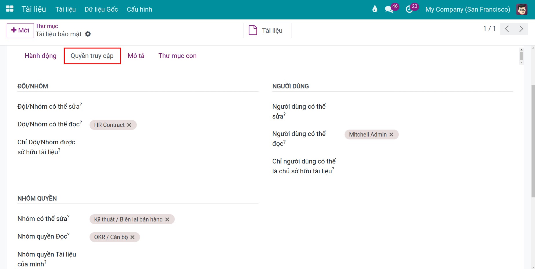This screenshot has width=535, height=269.
Task: Remove the HR Contract tag
Action: (129, 125)
